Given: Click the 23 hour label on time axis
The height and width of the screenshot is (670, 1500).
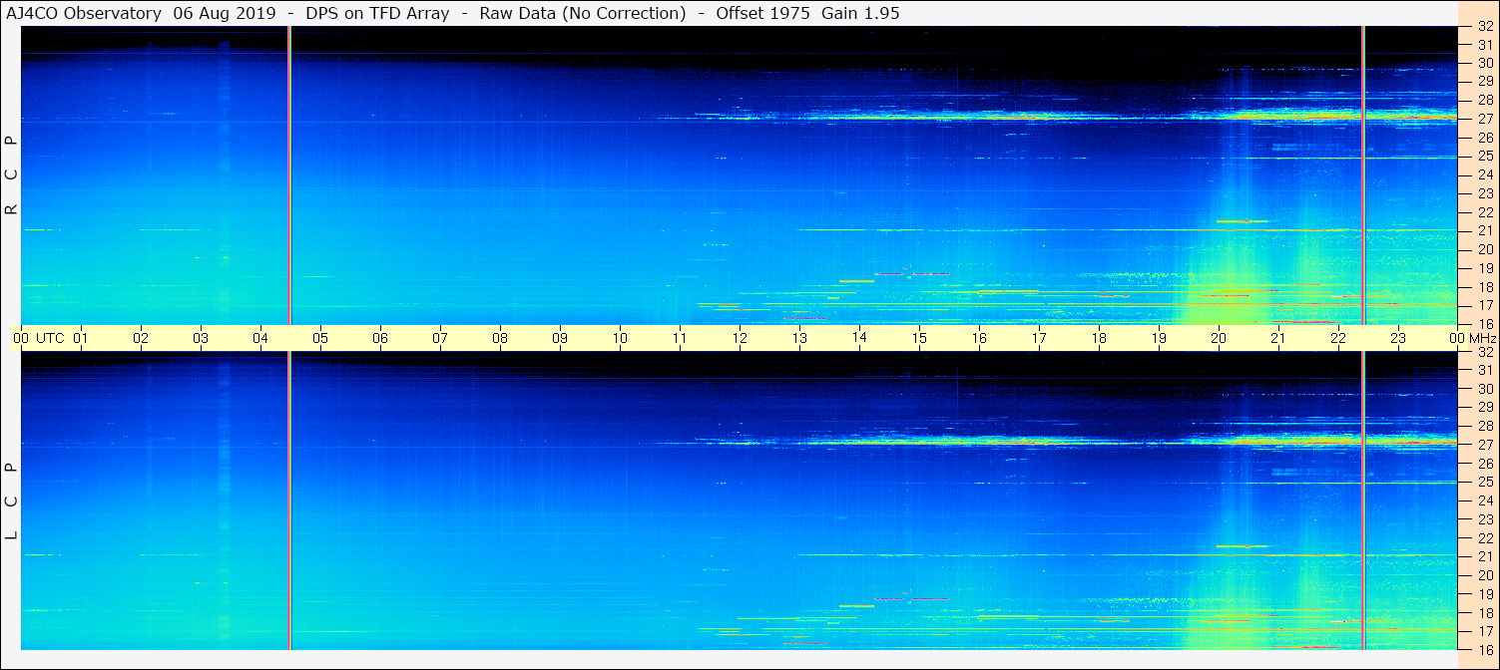Looking at the screenshot, I should point(1398,338).
